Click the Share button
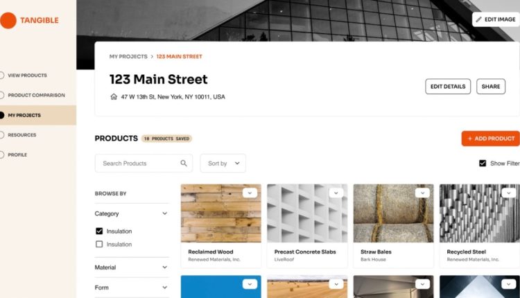520x298 pixels. [491, 87]
